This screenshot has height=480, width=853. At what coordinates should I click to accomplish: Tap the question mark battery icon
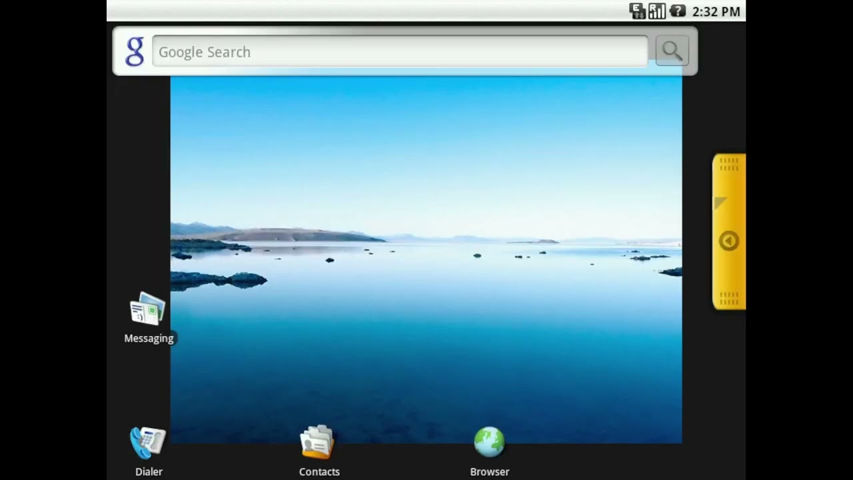coord(677,11)
